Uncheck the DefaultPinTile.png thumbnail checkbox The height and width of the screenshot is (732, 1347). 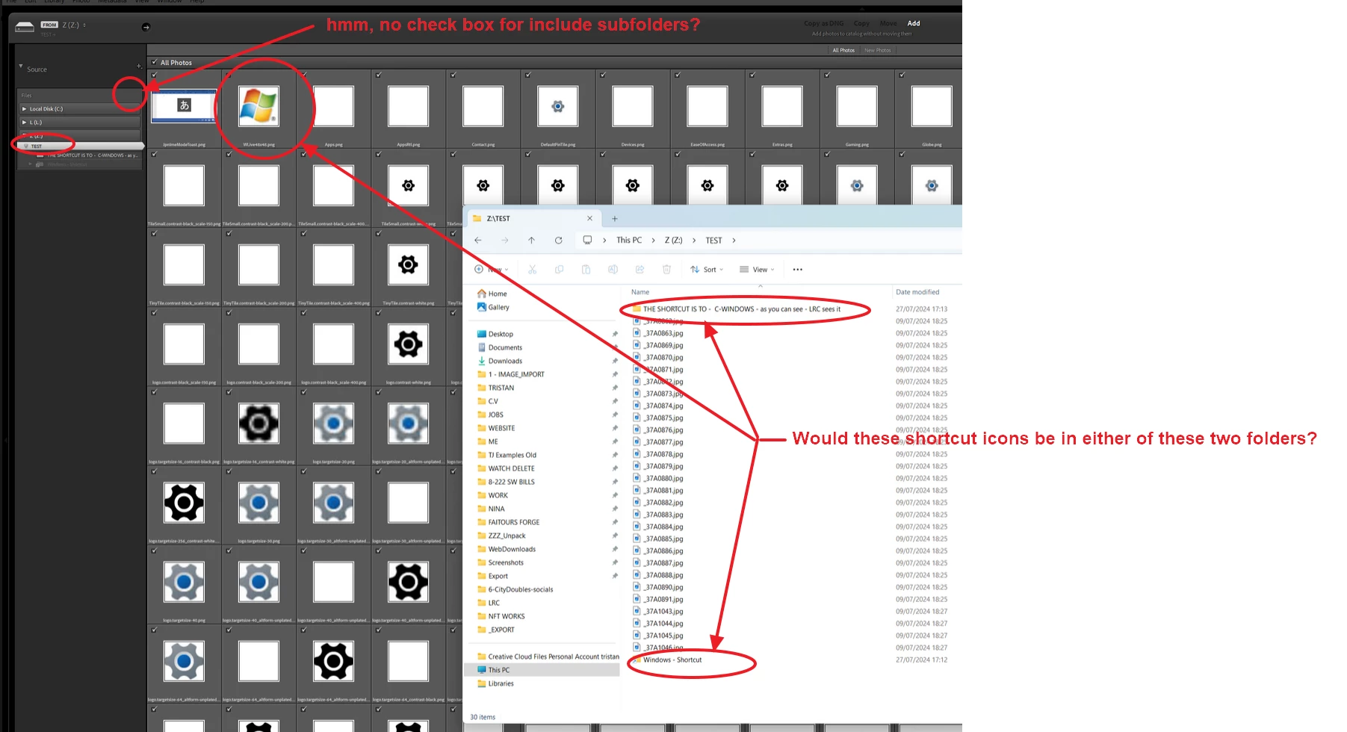[x=528, y=75]
